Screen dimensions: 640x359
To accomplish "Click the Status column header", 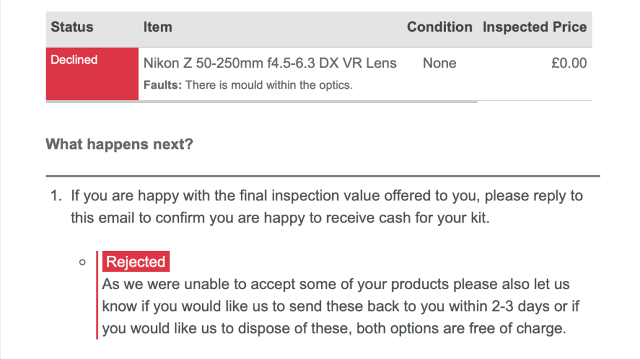I will pyautogui.click(x=72, y=27).
